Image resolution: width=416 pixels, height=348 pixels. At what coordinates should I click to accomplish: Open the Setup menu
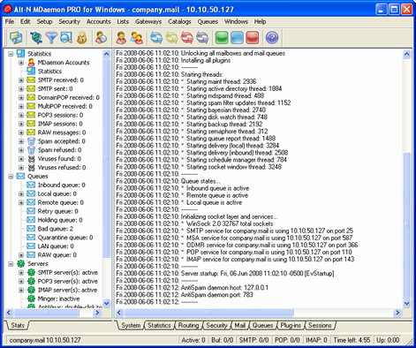tap(44, 21)
